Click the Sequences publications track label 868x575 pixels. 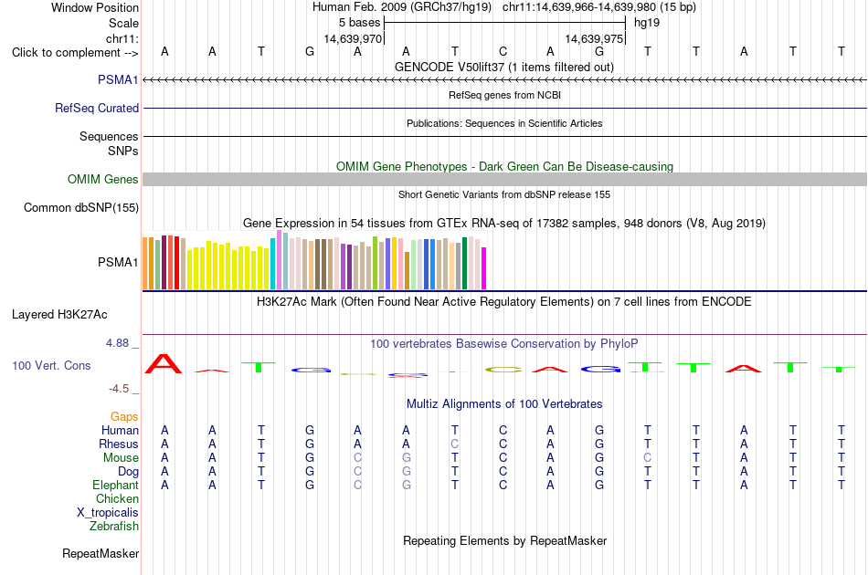pos(109,137)
